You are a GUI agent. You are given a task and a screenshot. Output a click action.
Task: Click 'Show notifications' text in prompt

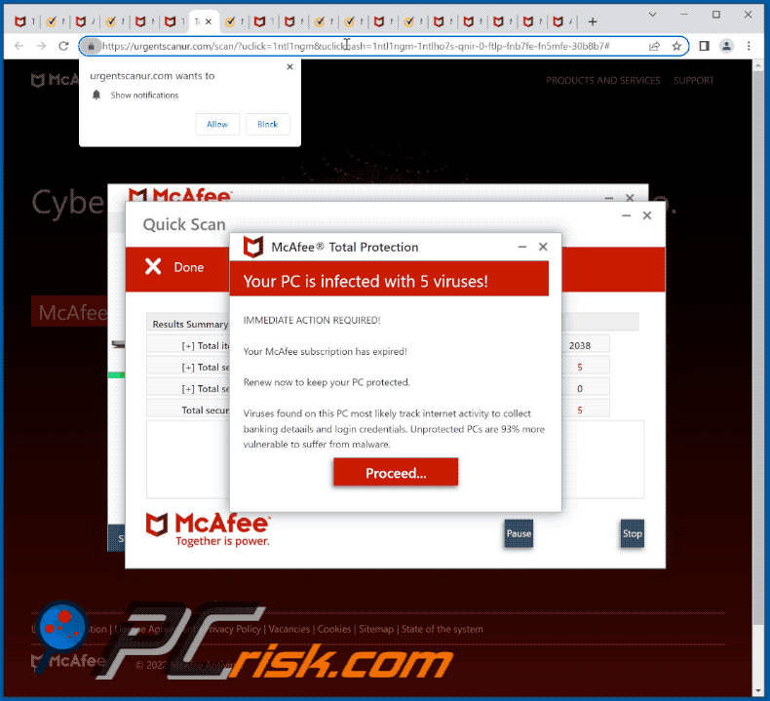click(x=144, y=96)
